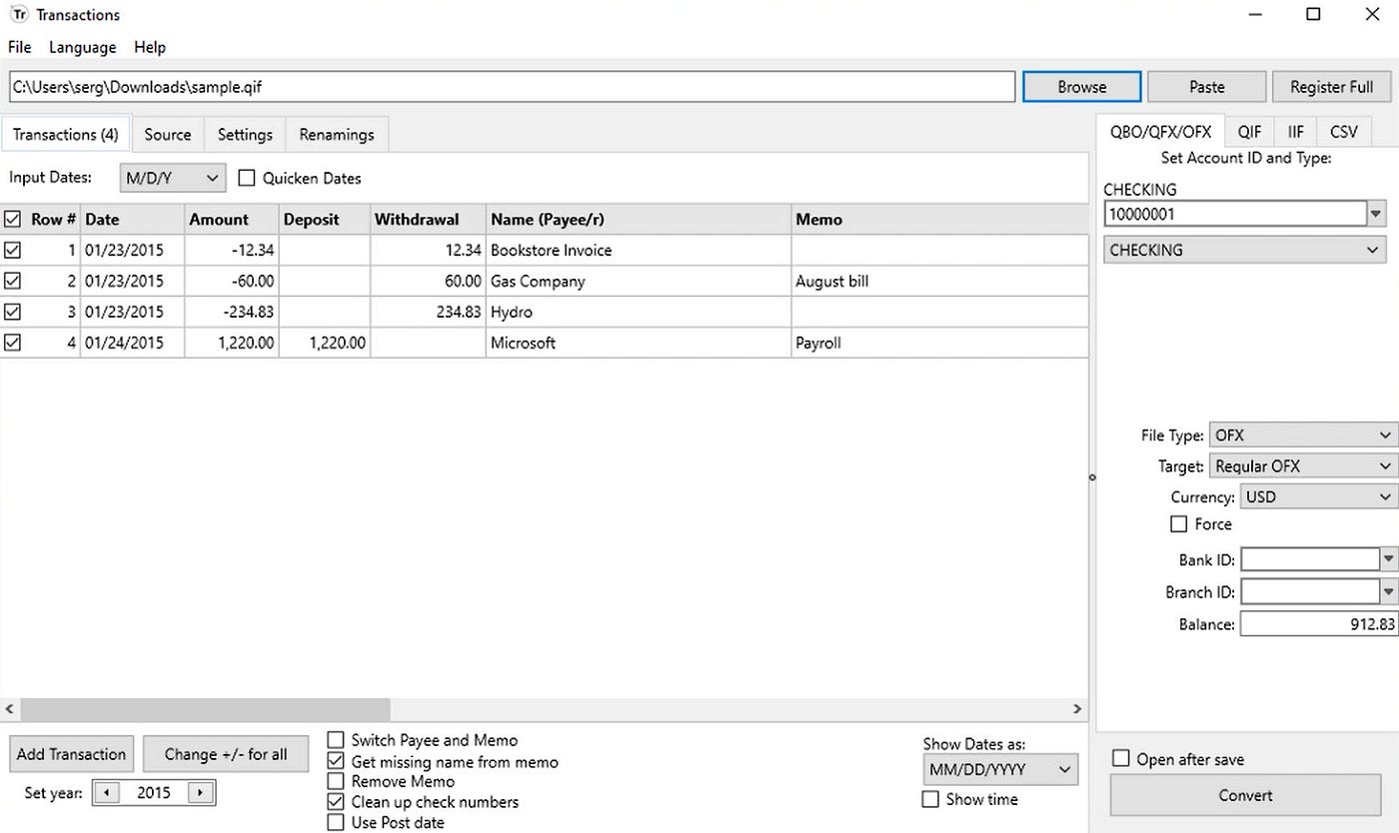
Task: Click the Register Full button
Action: click(1331, 87)
